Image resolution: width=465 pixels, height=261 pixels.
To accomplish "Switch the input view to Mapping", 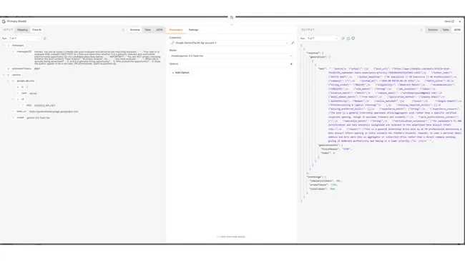I will [22, 30].
